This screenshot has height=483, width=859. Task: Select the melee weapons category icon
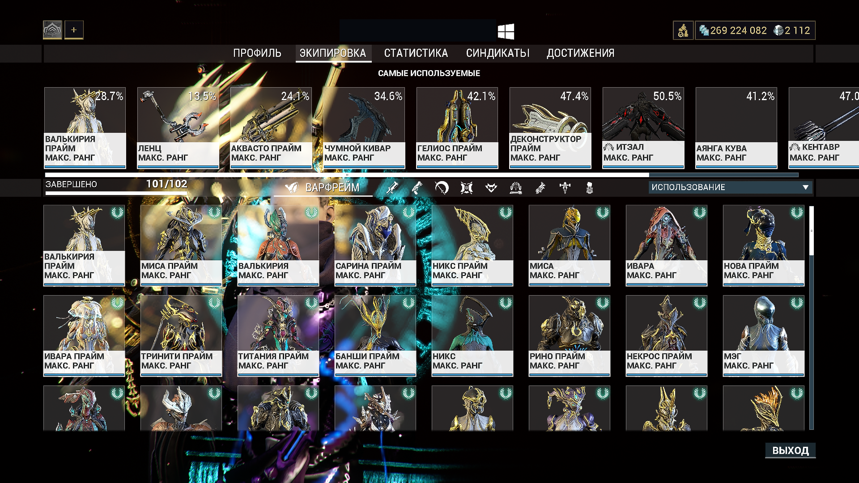pyautogui.click(x=442, y=188)
